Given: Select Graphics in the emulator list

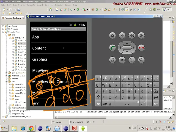Looking at the screenshot, I should (59, 59).
